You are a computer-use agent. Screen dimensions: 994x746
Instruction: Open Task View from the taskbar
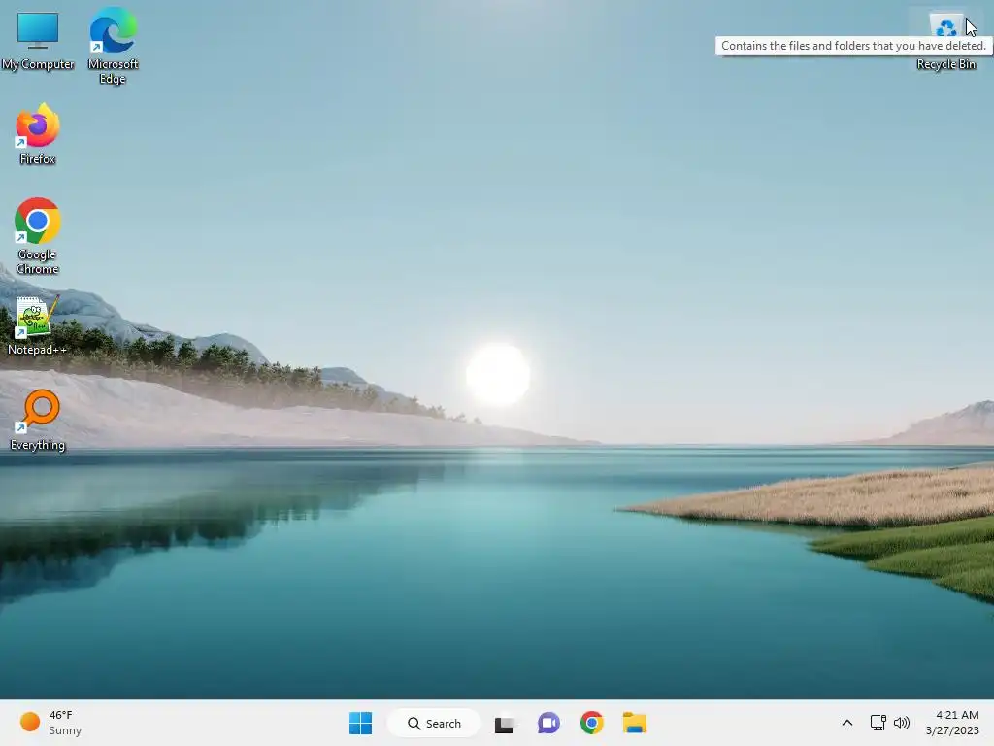tap(505, 723)
